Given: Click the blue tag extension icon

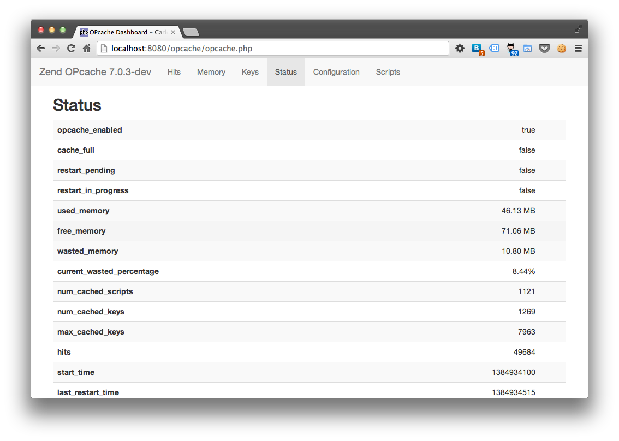Looking at the screenshot, I should click(494, 48).
